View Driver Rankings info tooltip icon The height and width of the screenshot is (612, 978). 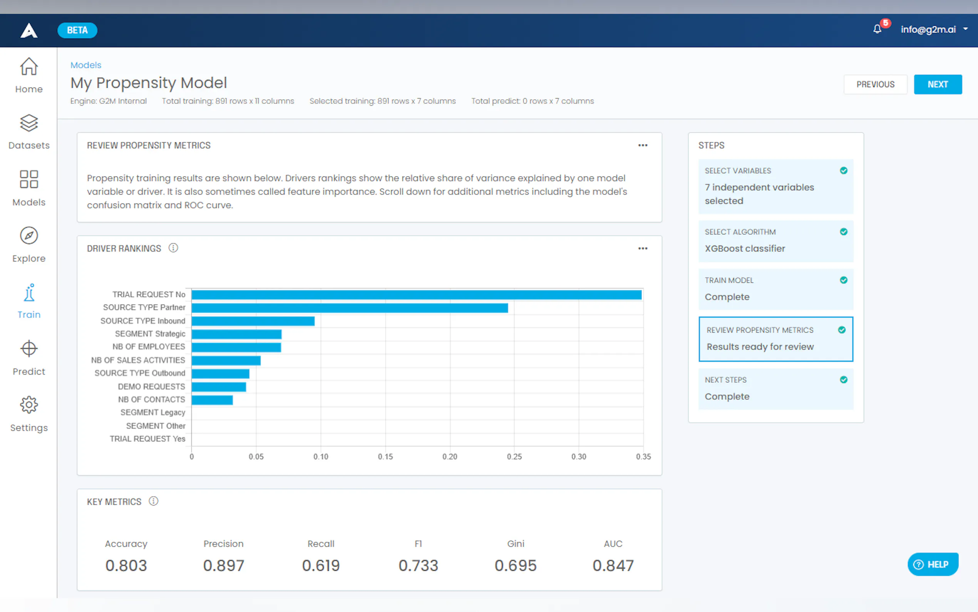[173, 248]
